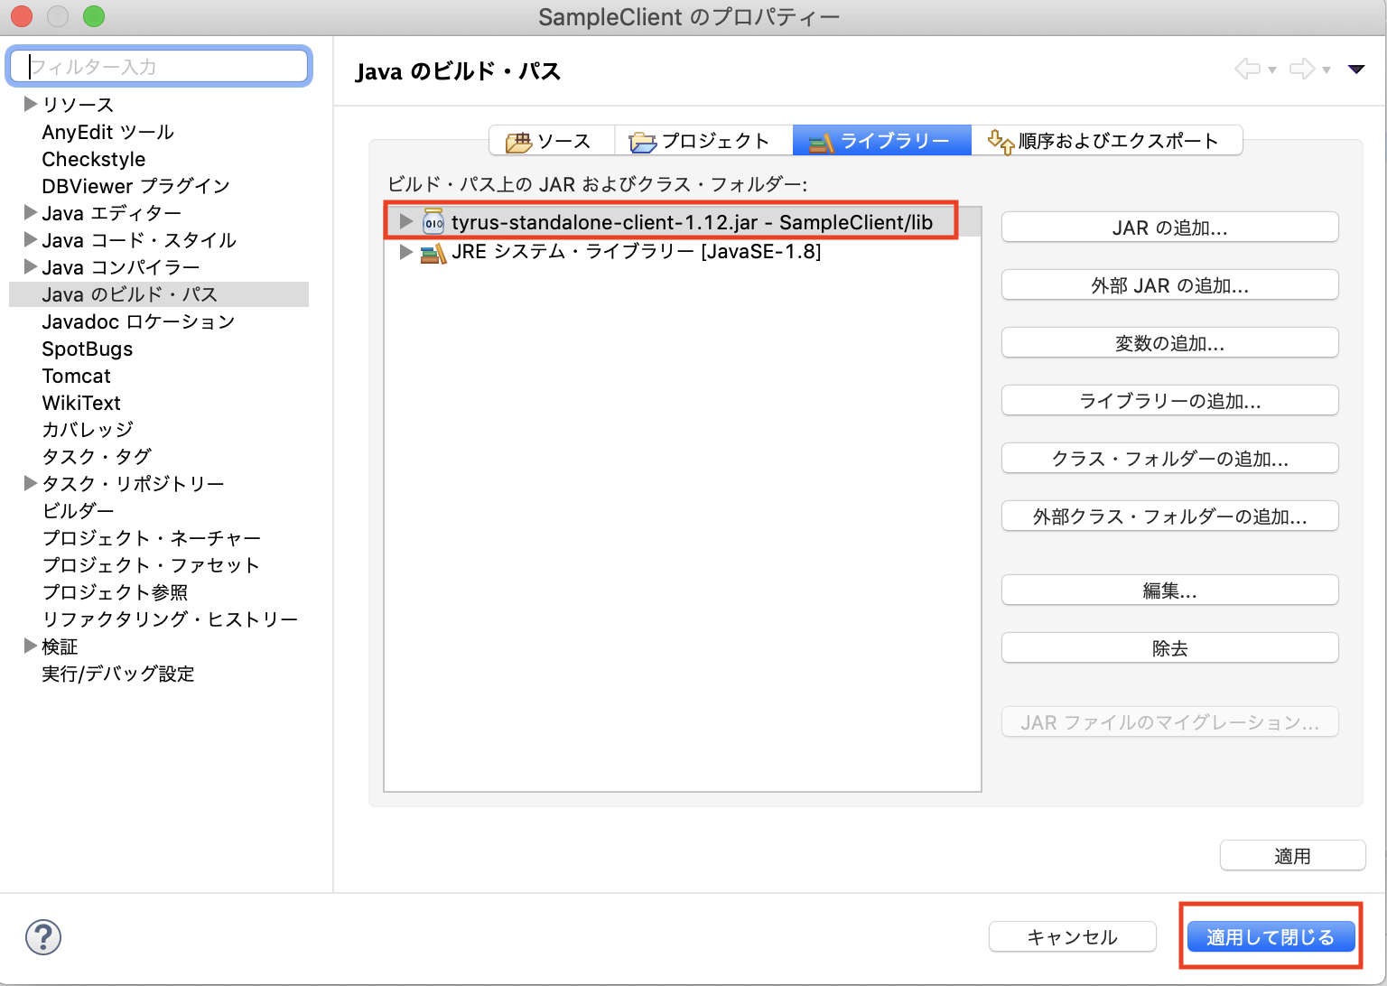Open the 順序およびエクスポート tab
This screenshot has height=986, width=1387.
(1107, 141)
